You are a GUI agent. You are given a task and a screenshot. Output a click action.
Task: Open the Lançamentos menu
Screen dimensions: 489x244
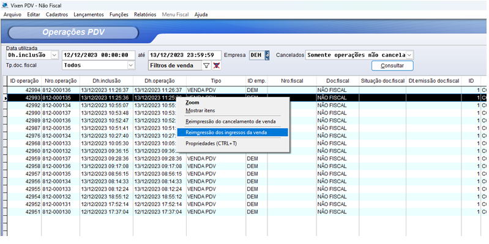click(x=89, y=14)
